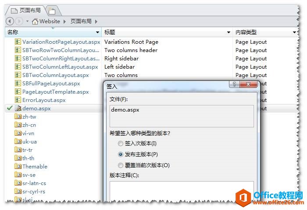Open the uk-ua folder name
This screenshot has width=307, height=210.
(x=29, y=142)
